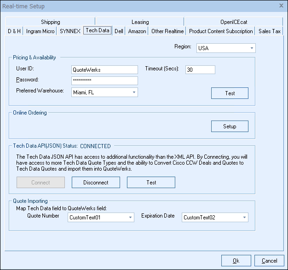Click the Disconnect button
This screenshot has width=288, height=270.
tap(96, 183)
